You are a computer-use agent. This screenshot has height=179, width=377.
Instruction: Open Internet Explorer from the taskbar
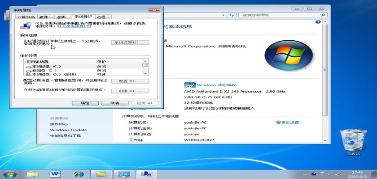79,173
